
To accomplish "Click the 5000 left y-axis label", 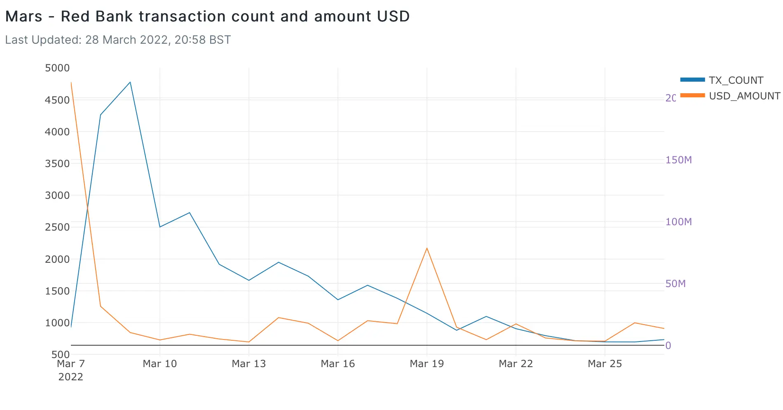I will [x=57, y=68].
